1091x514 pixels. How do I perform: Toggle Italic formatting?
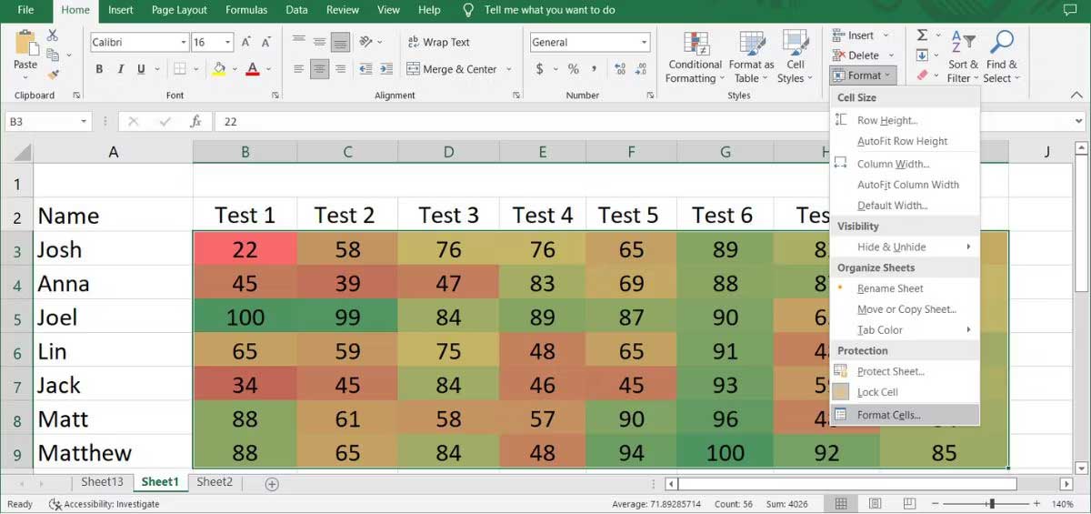pyautogui.click(x=121, y=69)
